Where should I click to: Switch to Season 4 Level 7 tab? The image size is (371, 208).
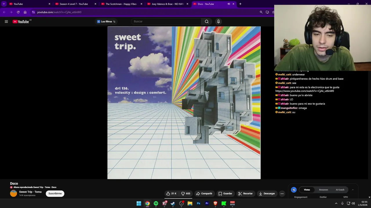76,4
